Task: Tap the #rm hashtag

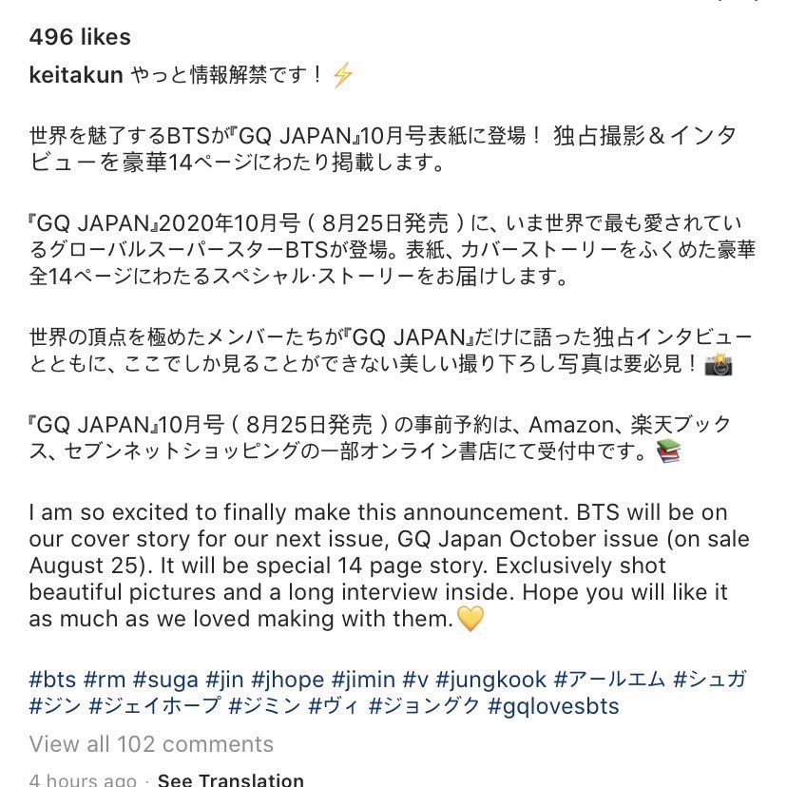Action: (x=105, y=680)
